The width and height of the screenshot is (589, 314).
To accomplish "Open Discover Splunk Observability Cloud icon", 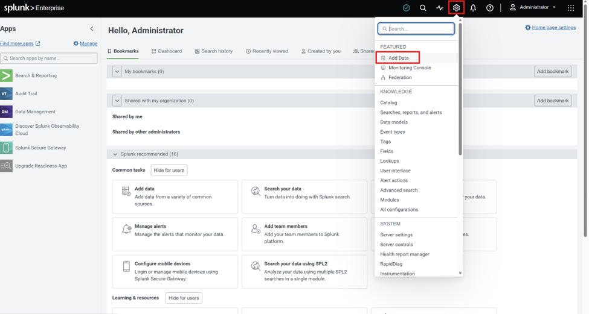I will (6, 130).
